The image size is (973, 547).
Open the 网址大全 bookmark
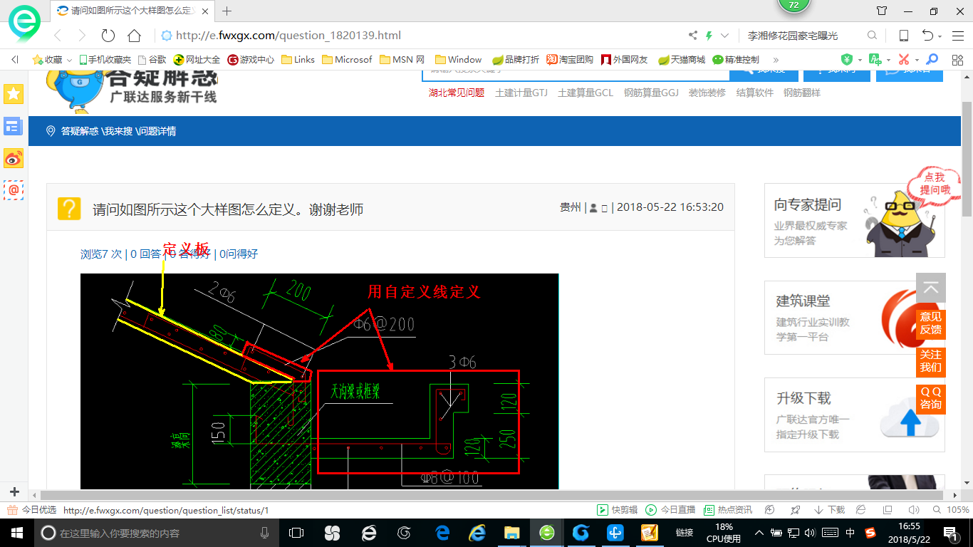click(197, 60)
